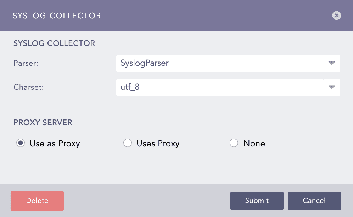The image size is (353, 217).
Task: Expand the Charset dropdown arrow
Action: coord(331,87)
